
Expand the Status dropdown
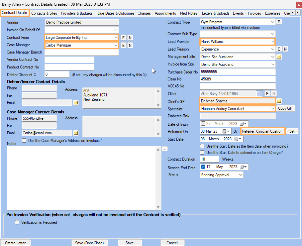click(x=240, y=175)
